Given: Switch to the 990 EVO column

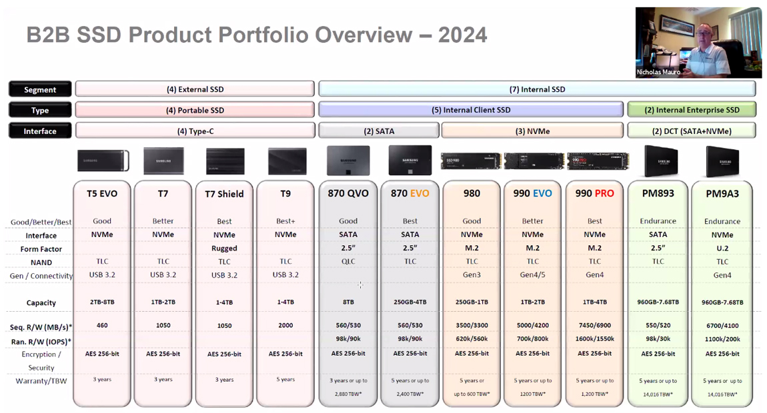Looking at the screenshot, I should 534,194.
